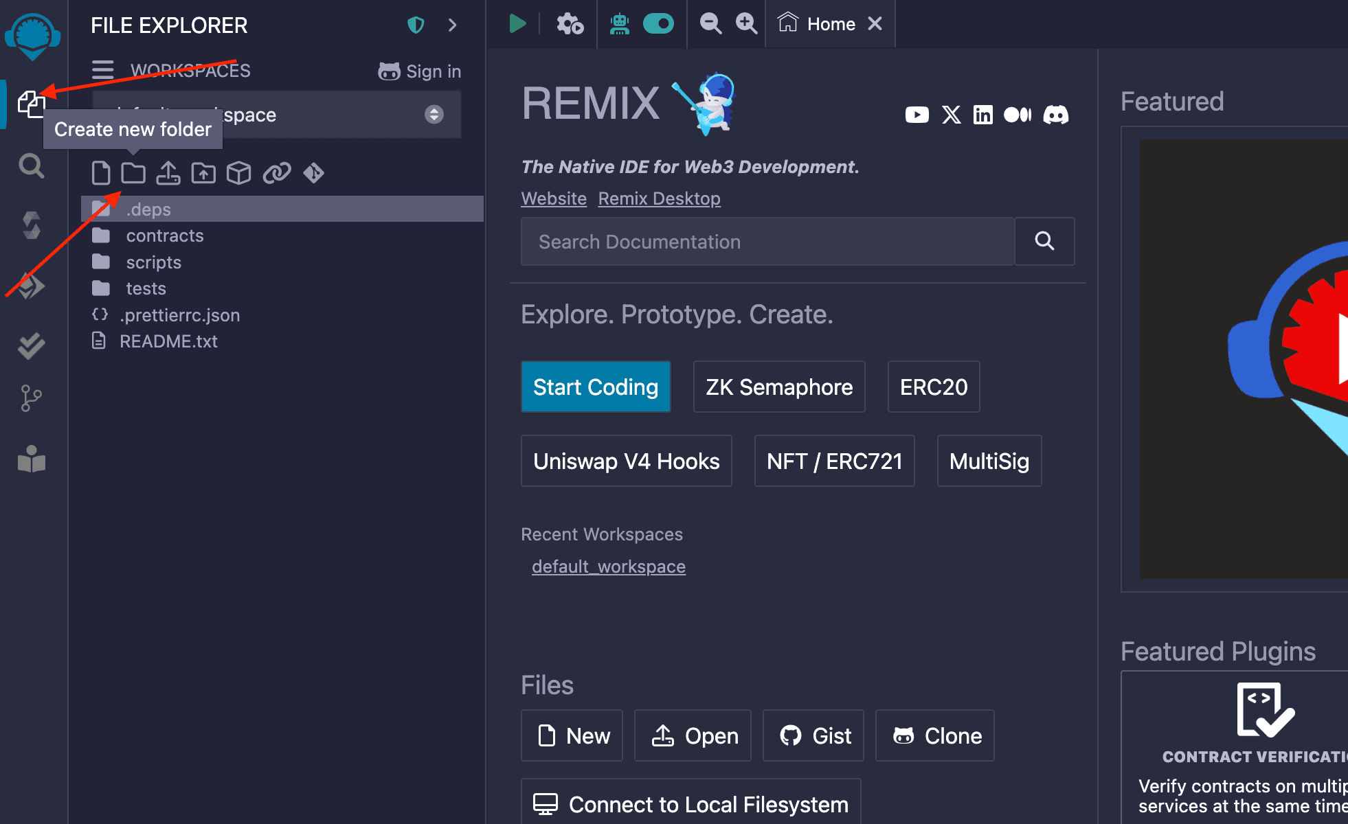Click the zoom in magnifier icon
The image size is (1348, 824).
tap(746, 24)
